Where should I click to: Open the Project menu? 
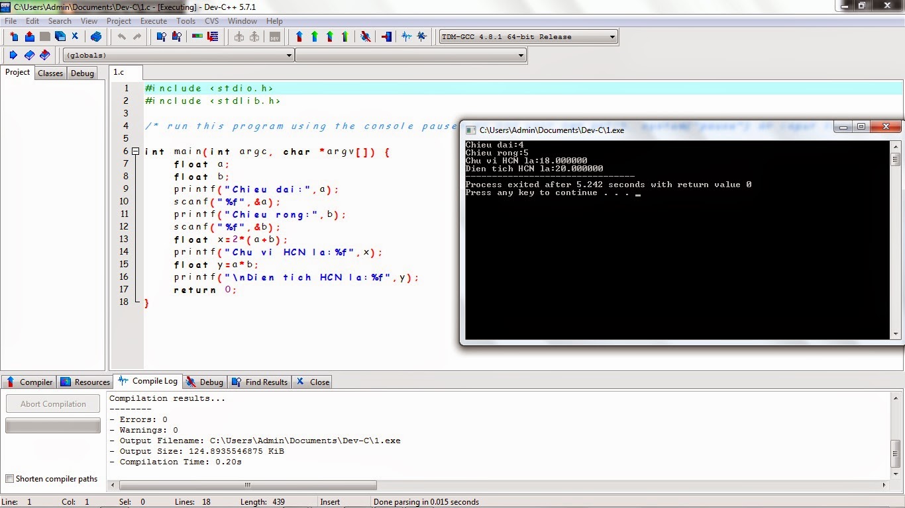(119, 21)
